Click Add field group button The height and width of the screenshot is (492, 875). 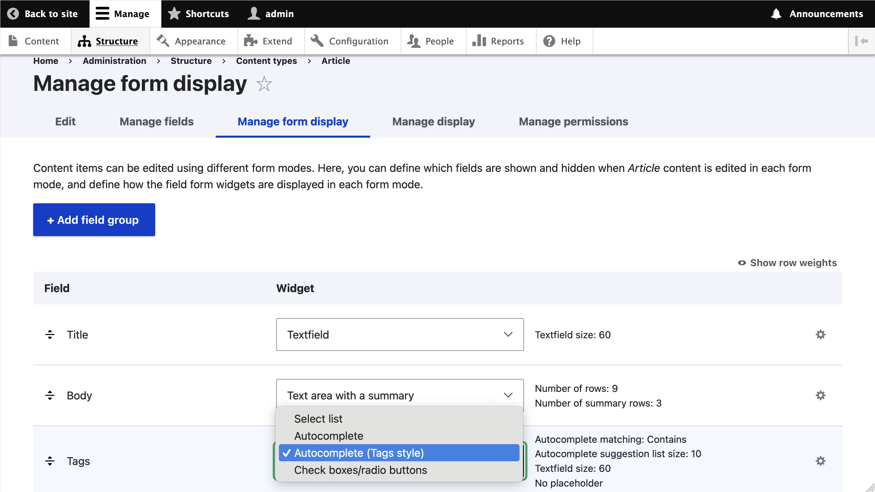(x=94, y=220)
